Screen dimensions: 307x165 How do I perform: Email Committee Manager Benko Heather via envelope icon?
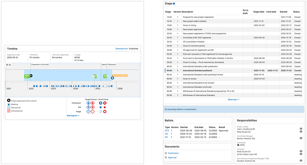301,138
